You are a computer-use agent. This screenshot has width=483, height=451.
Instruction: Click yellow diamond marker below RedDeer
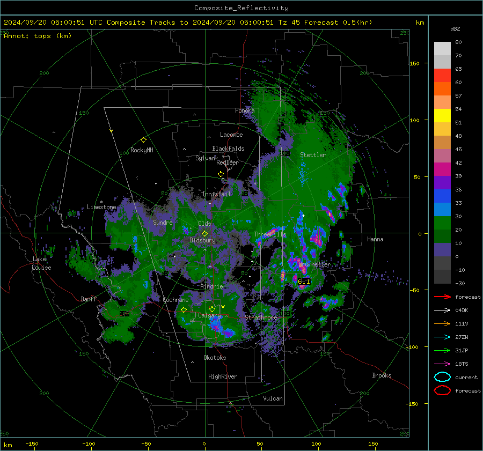pyautogui.click(x=221, y=174)
